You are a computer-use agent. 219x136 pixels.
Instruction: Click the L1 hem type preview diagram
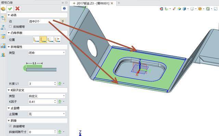[x=40, y=67]
